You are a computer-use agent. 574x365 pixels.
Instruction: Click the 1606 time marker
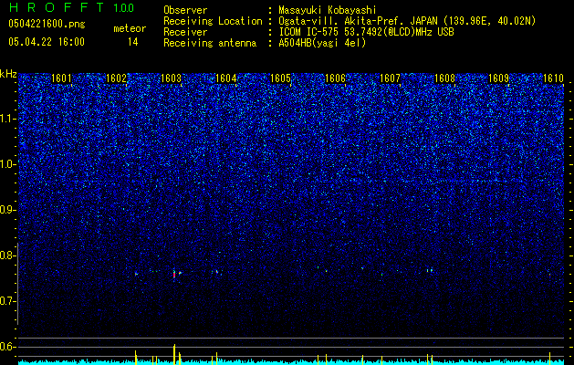pos(335,78)
